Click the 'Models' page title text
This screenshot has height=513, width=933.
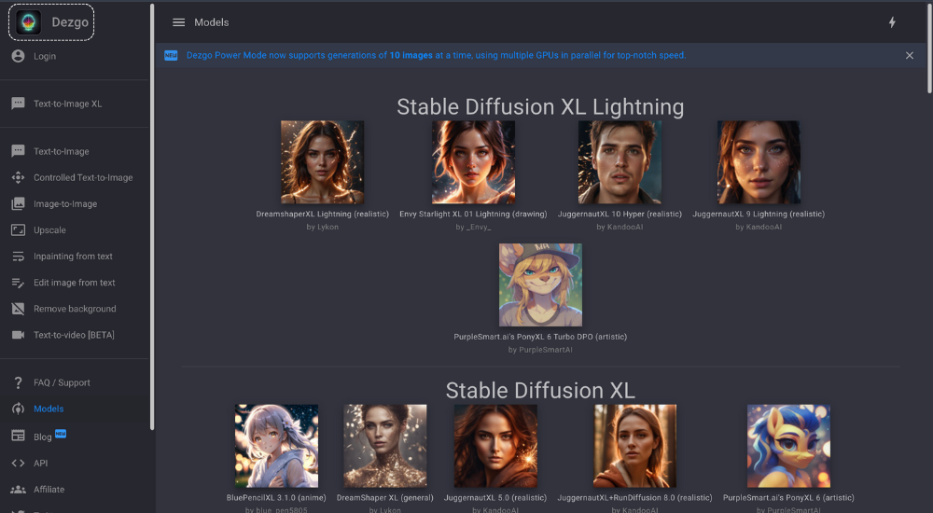(x=211, y=22)
